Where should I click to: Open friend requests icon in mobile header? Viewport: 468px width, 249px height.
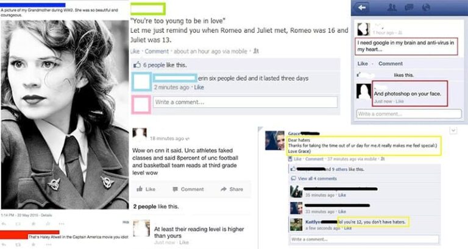[392, 7]
